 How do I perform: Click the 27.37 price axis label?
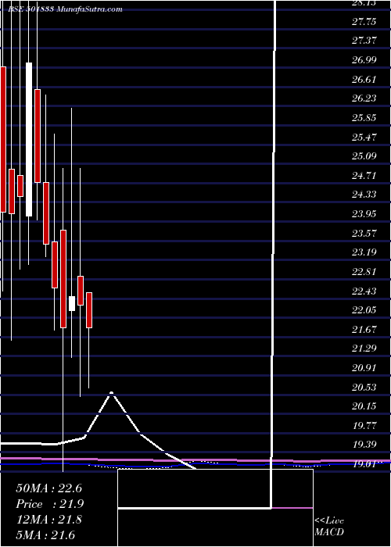tap(364, 41)
